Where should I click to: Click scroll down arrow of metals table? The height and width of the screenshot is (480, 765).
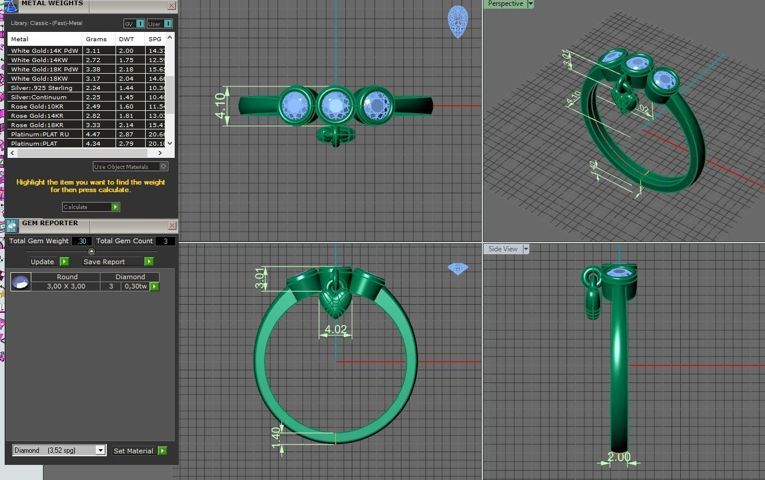pyautogui.click(x=169, y=143)
